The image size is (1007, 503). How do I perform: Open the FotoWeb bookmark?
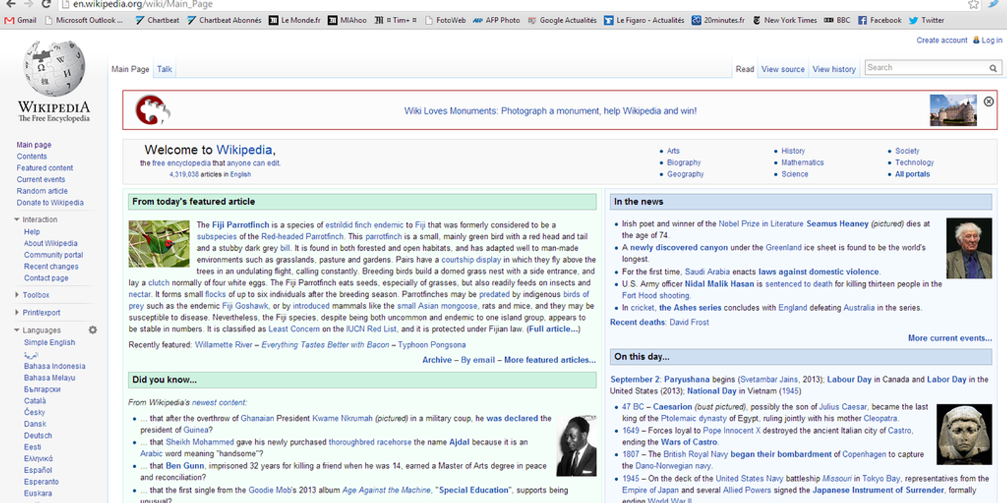point(445,20)
